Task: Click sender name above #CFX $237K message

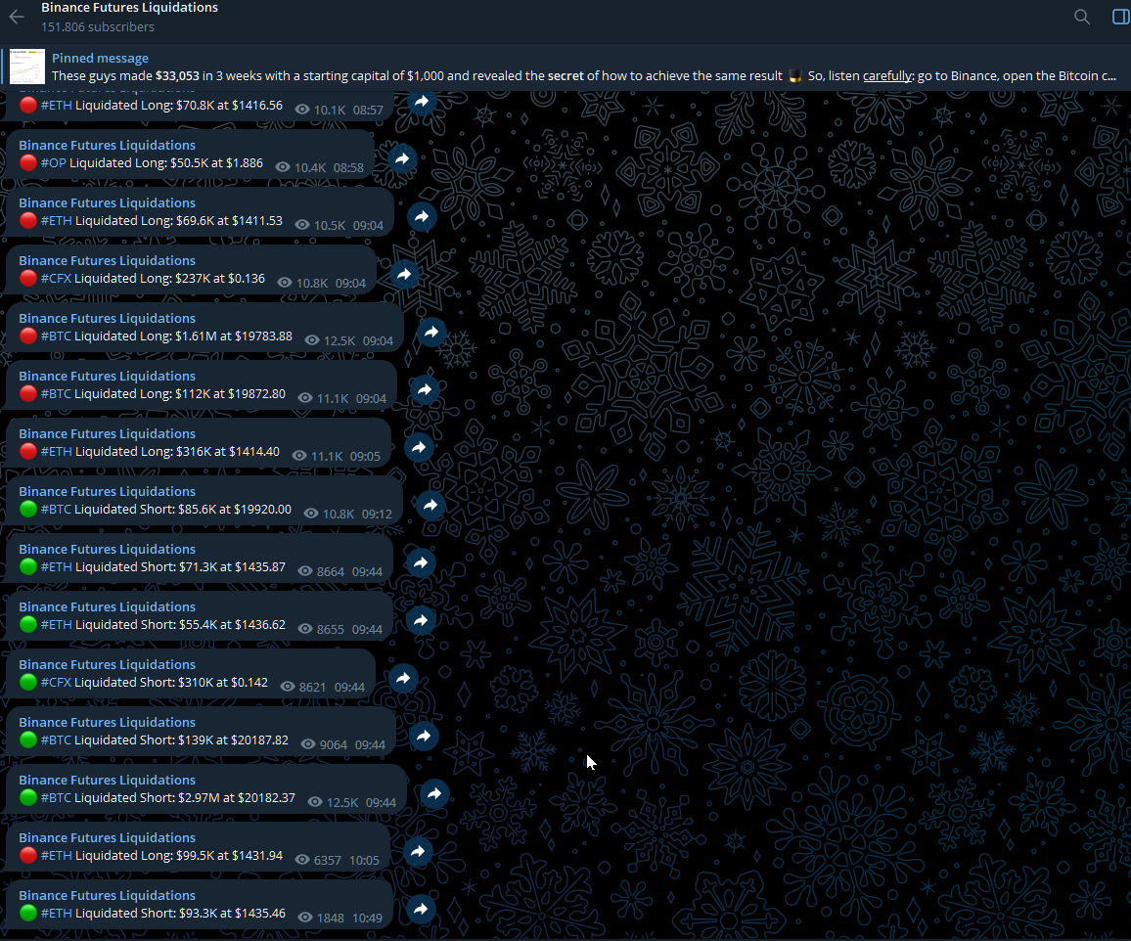Action: click(107, 260)
